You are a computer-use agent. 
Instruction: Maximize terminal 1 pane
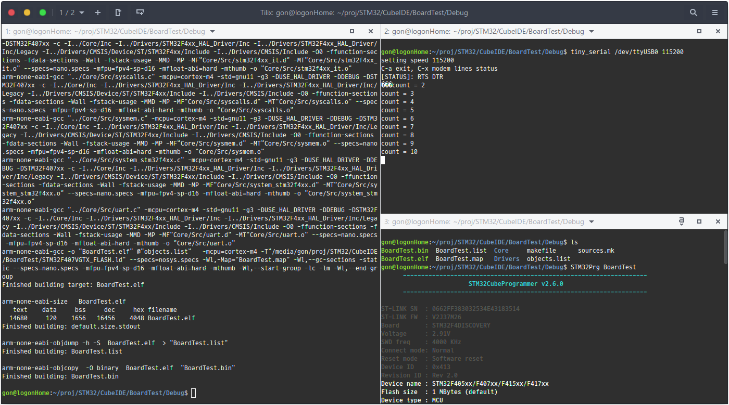(x=351, y=31)
